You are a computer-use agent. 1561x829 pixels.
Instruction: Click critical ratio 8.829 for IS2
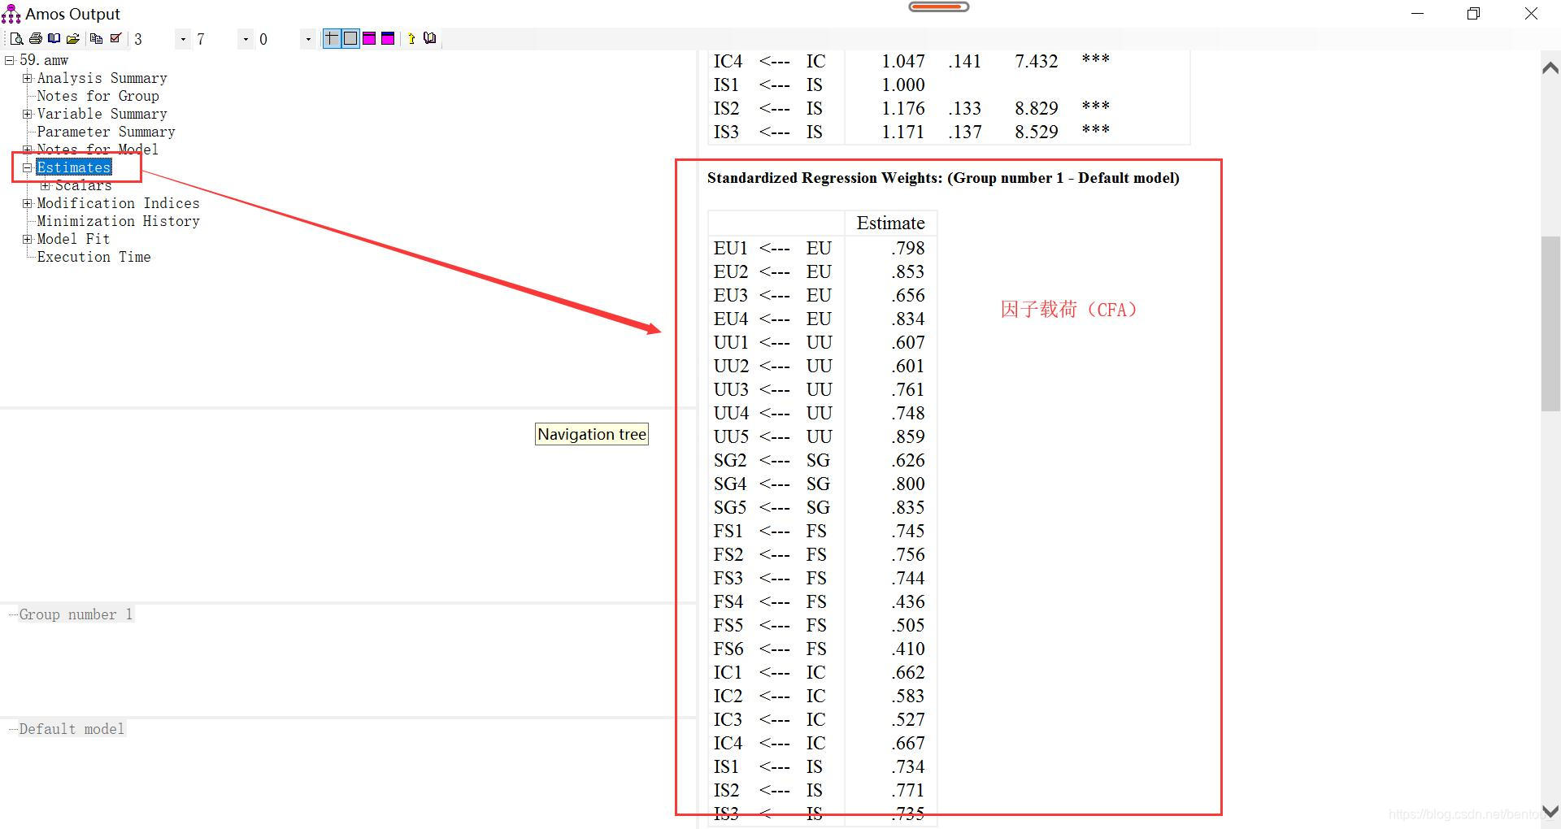coord(1036,108)
